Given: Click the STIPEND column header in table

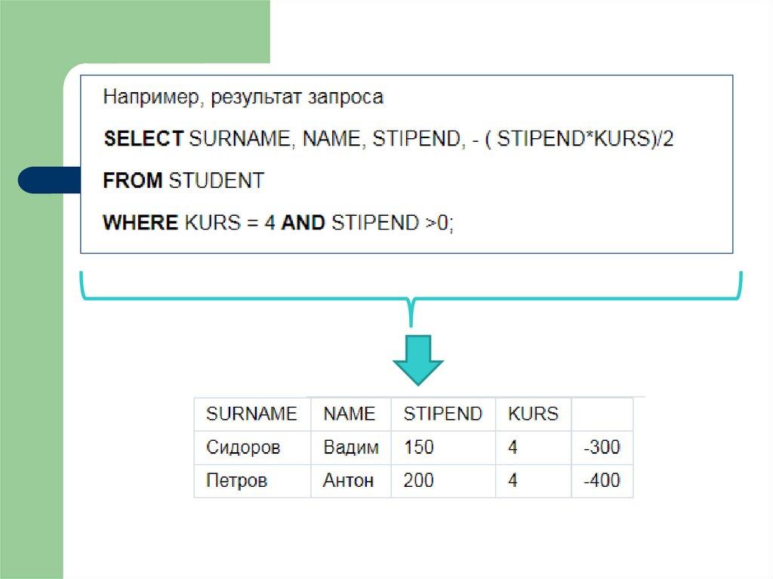Looking at the screenshot, I should coord(442,414).
